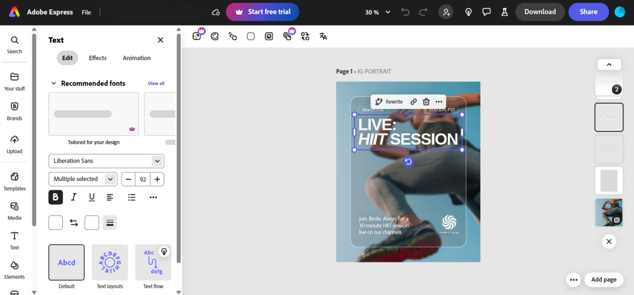Open the Brands panel
634x295 pixels.
(14, 111)
